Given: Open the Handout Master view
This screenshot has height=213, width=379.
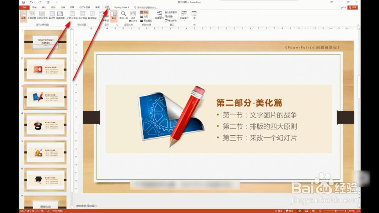Looking at the screenshot, I should click(83, 15).
